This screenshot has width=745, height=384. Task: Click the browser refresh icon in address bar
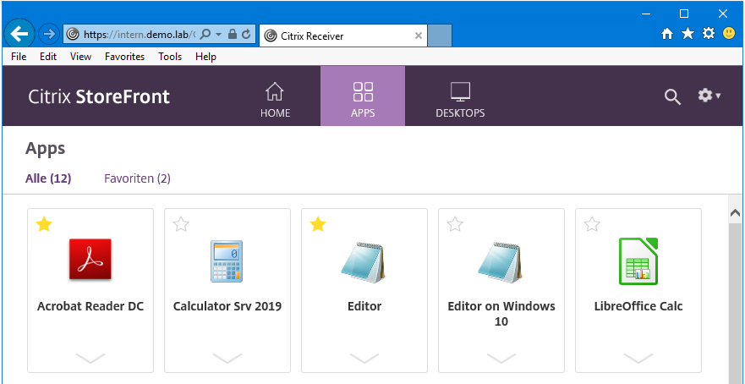(246, 35)
